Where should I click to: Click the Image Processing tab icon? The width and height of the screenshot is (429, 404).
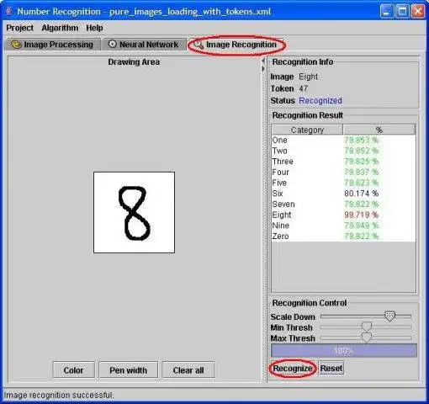pos(16,45)
